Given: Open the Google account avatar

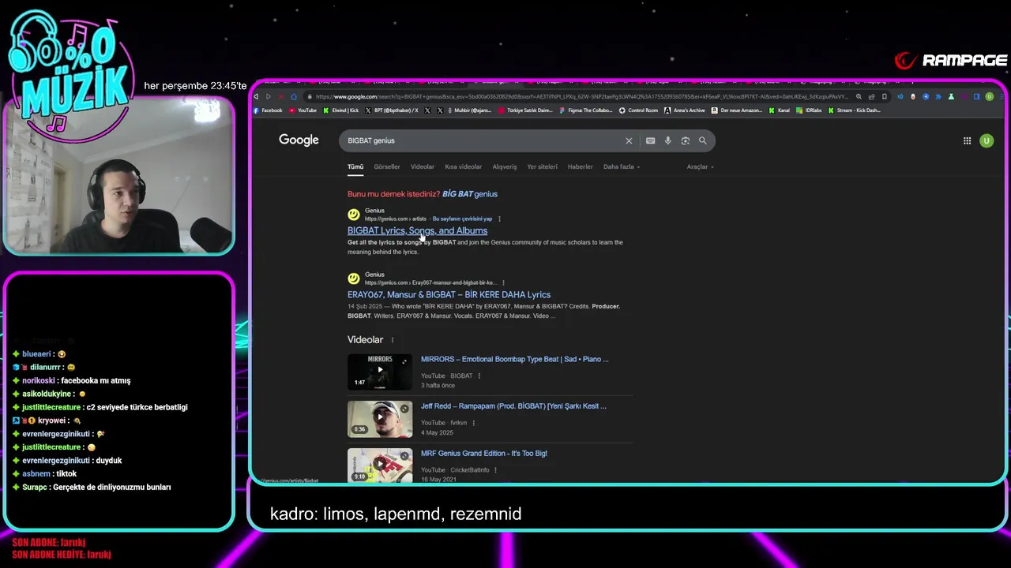Looking at the screenshot, I should pos(986,140).
